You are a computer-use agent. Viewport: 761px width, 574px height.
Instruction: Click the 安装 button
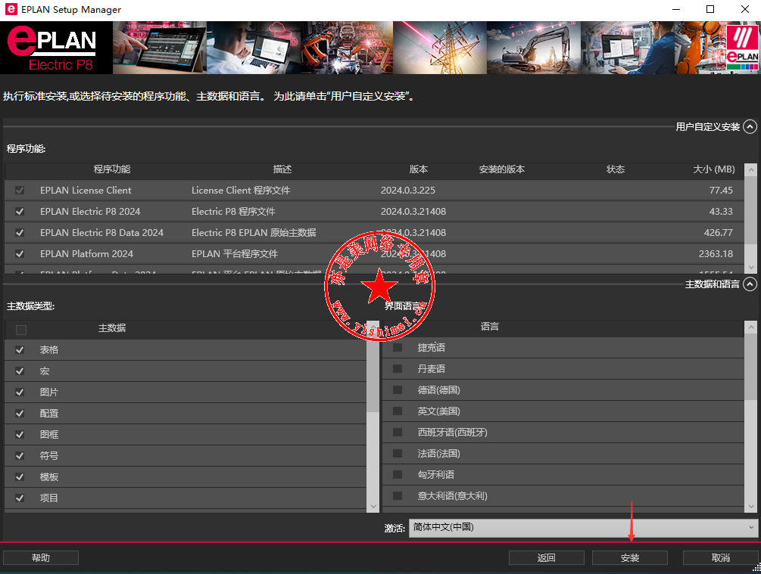629,558
